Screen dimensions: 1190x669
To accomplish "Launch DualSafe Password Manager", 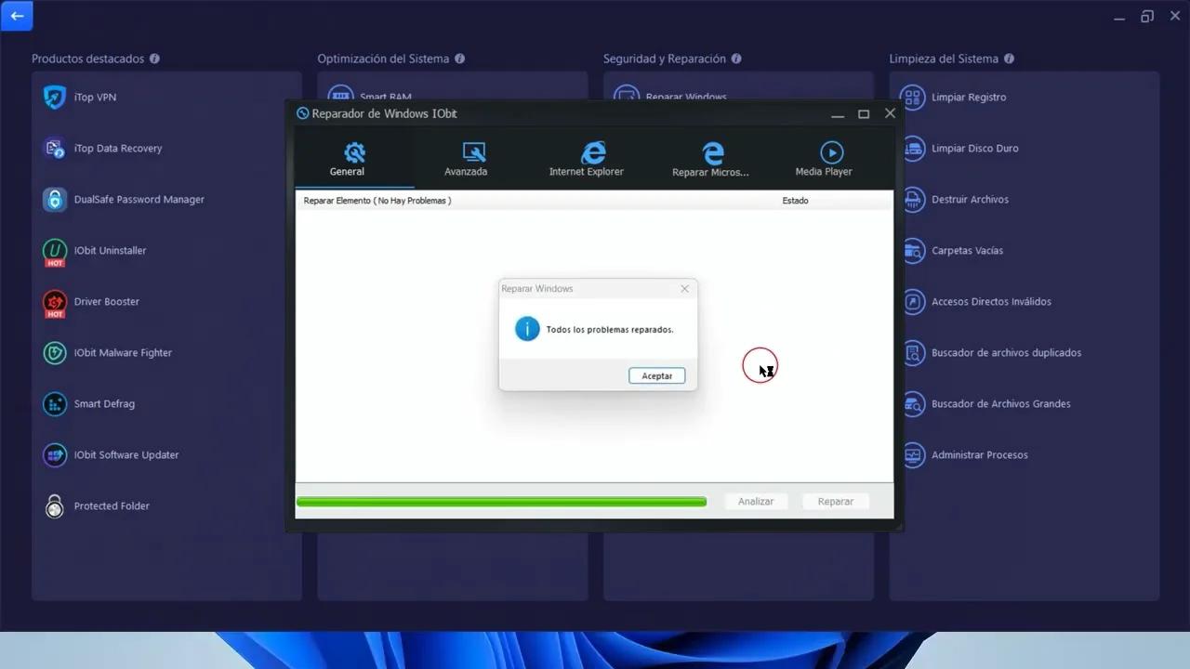I will [x=137, y=199].
